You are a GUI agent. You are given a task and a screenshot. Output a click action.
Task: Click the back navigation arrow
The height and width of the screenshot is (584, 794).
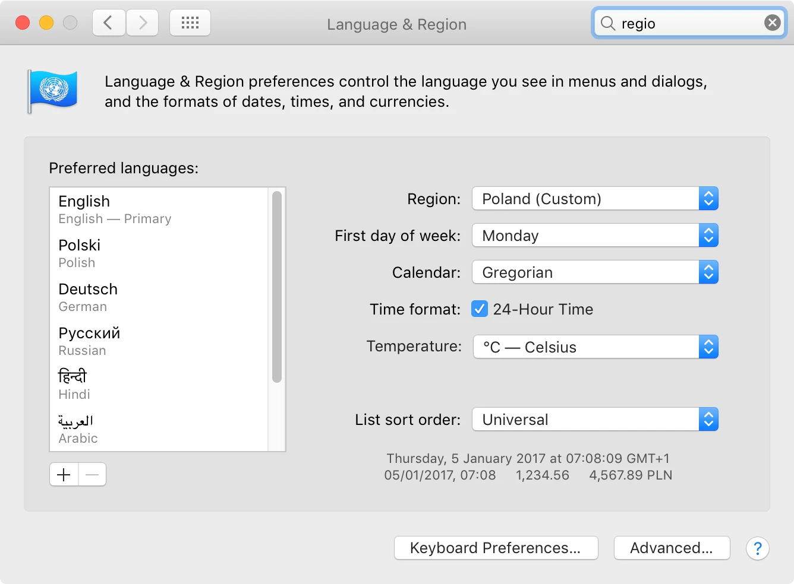109,23
